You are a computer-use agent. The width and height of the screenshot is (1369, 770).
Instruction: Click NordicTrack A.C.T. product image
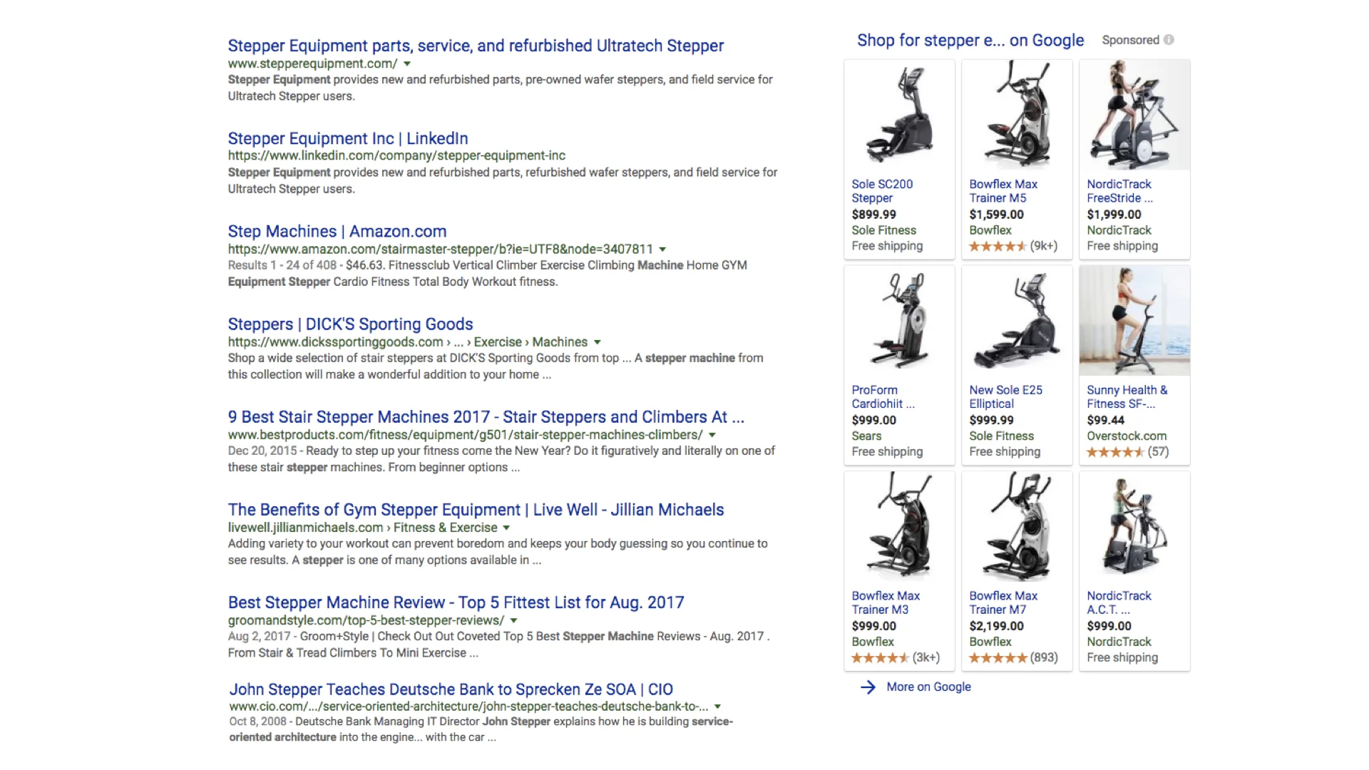[x=1134, y=526]
